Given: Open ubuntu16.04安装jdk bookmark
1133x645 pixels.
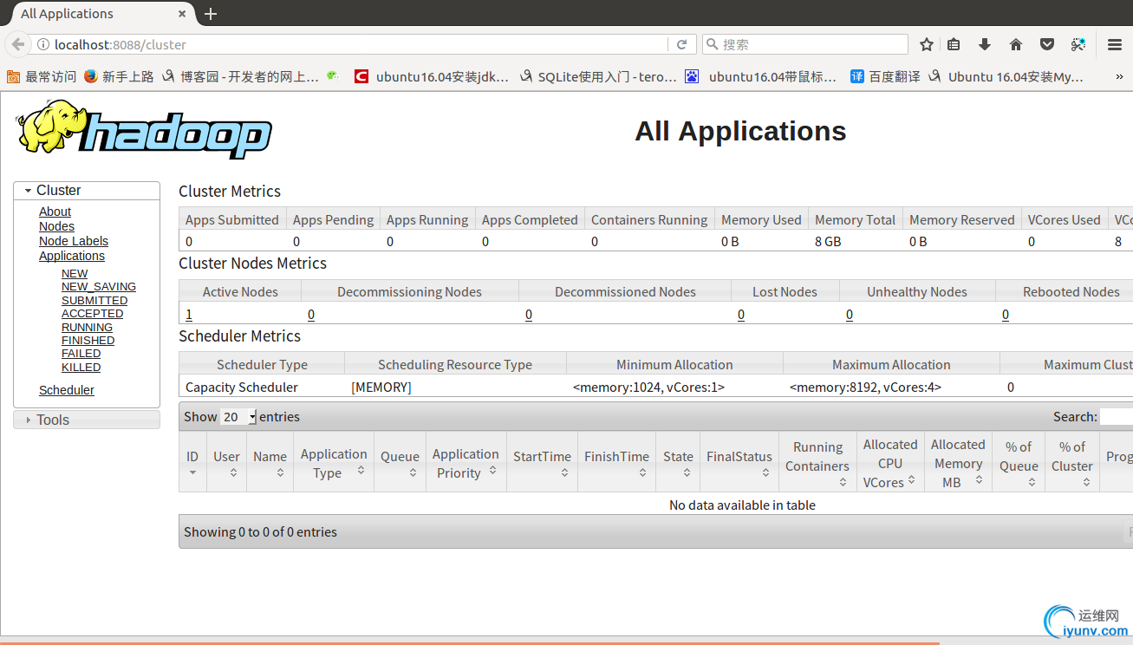Looking at the screenshot, I should click(432, 76).
